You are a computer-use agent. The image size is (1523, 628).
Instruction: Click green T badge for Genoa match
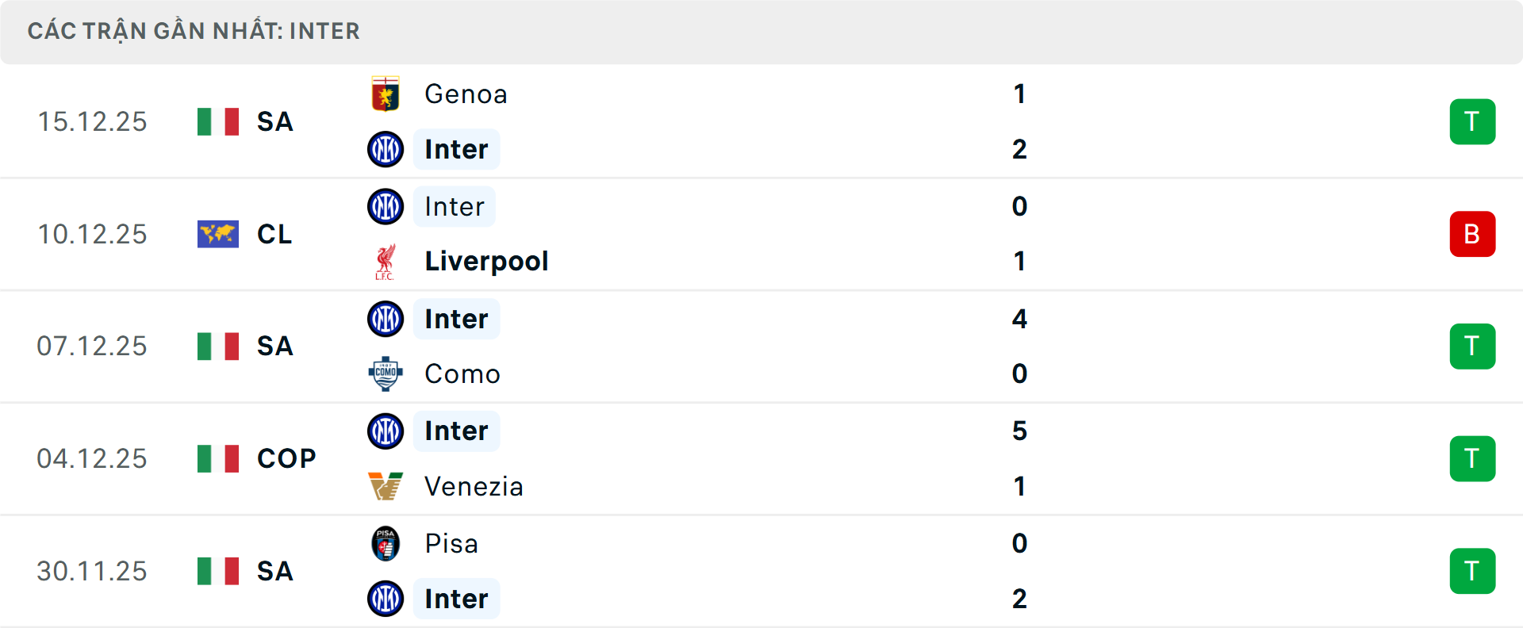(x=1472, y=121)
